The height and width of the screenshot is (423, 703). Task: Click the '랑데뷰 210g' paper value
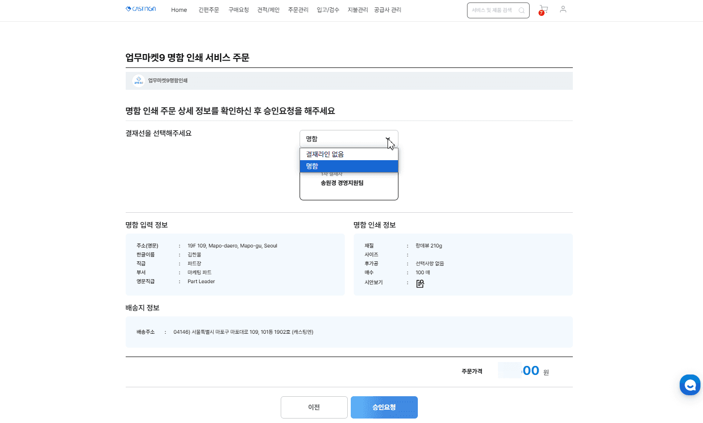429,245
